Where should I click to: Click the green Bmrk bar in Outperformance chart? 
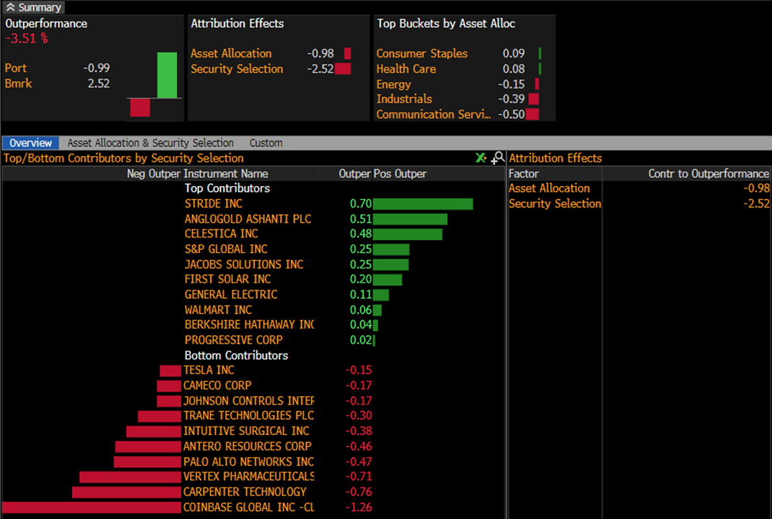(167, 75)
